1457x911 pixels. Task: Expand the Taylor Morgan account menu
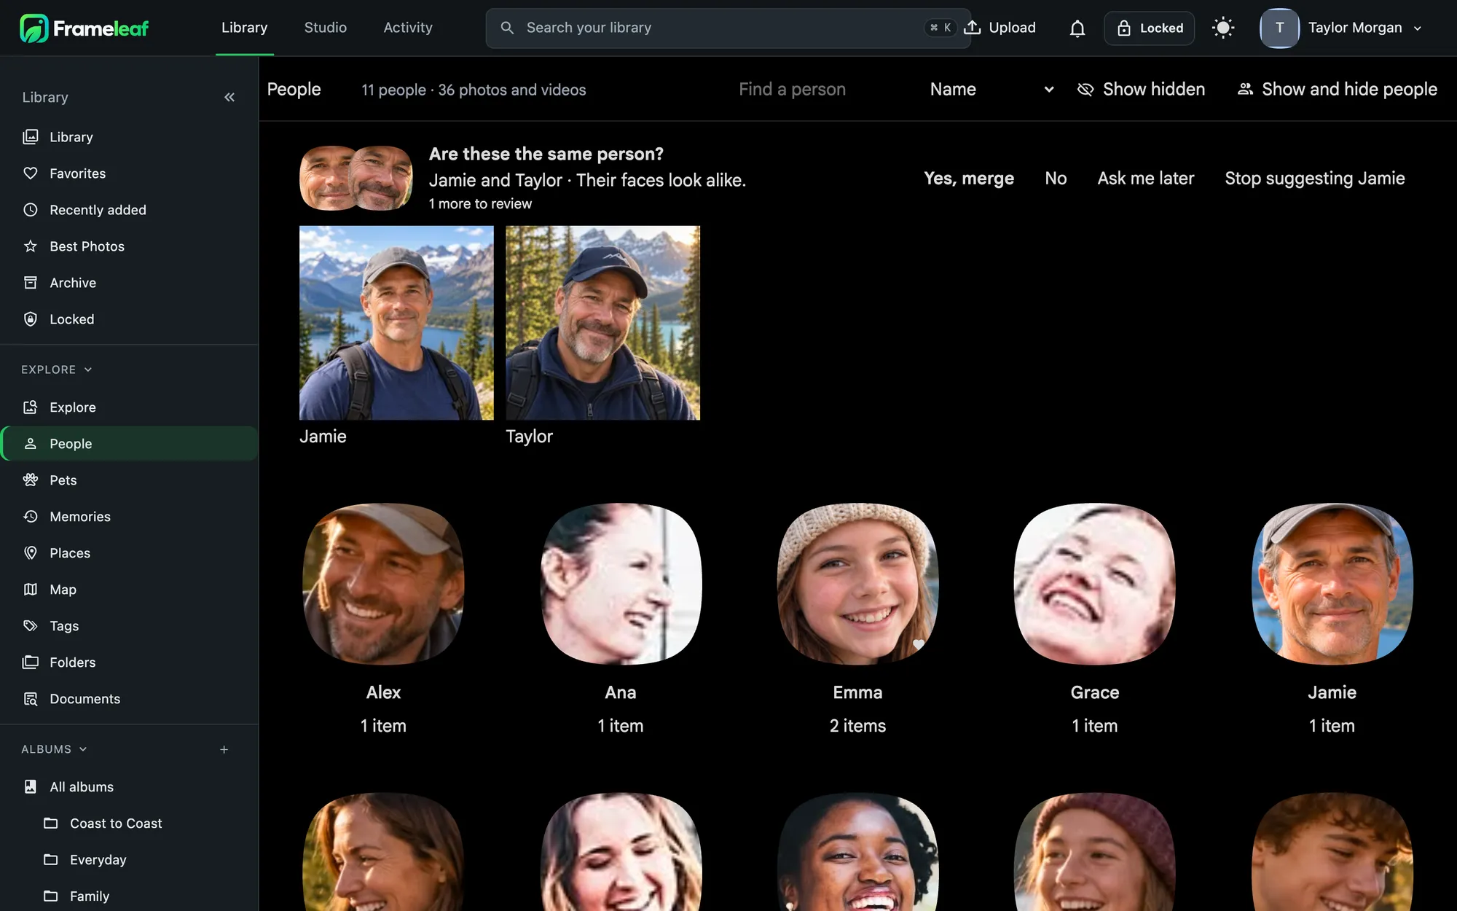[x=1341, y=28]
